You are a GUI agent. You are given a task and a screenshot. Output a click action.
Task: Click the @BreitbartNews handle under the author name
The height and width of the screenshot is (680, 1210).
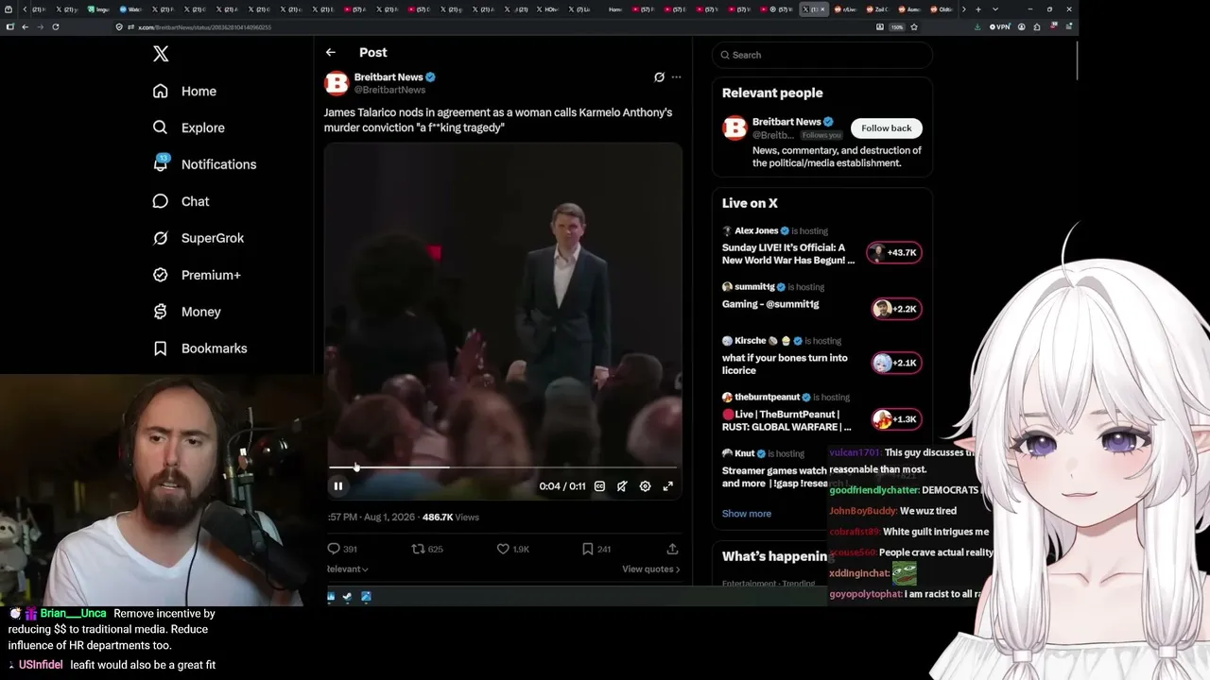[389, 90]
